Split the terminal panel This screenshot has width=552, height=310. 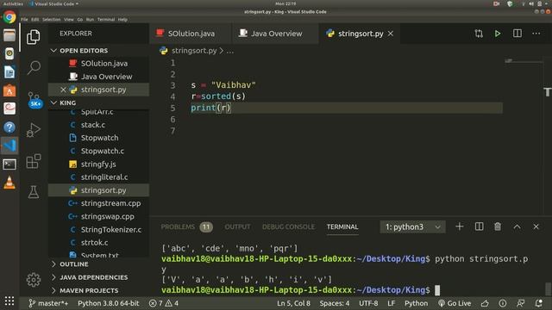pos(479,226)
